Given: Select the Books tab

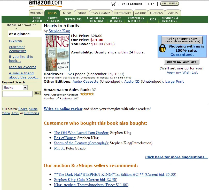Looking at the screenshot, I should coord(52,13).
